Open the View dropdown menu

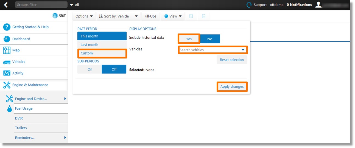pos(173,16)
